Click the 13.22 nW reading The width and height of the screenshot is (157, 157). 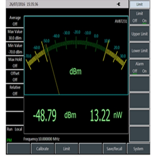click(x=106, y=115)
